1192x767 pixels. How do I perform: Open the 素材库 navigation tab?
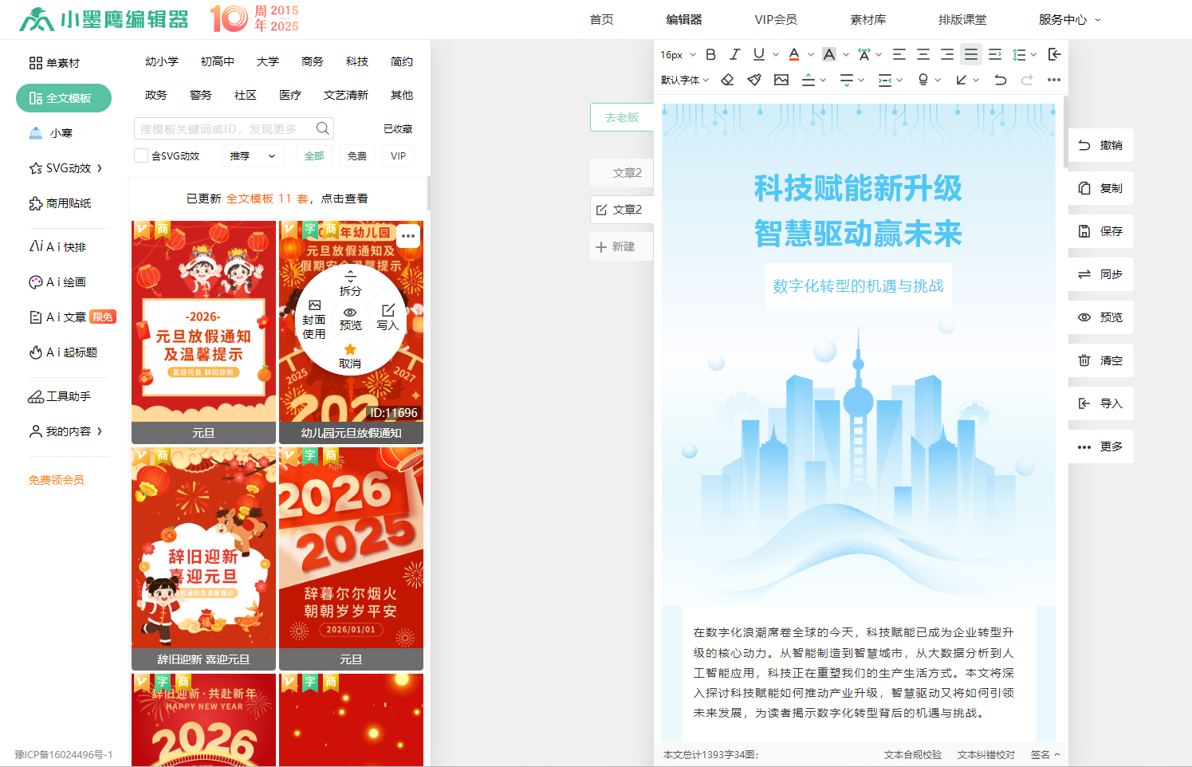click(x=867, y=20)
